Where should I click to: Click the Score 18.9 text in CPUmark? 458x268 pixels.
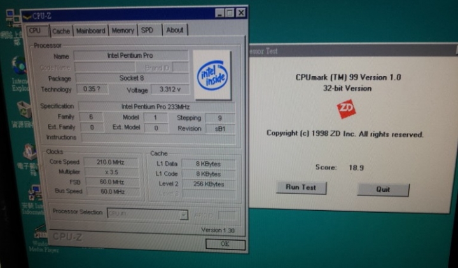(340, 168)
